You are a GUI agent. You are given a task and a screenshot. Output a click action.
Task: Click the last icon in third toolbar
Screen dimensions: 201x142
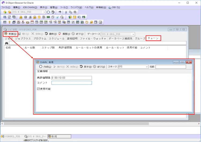pyautogui.click(x=100, y=22)
